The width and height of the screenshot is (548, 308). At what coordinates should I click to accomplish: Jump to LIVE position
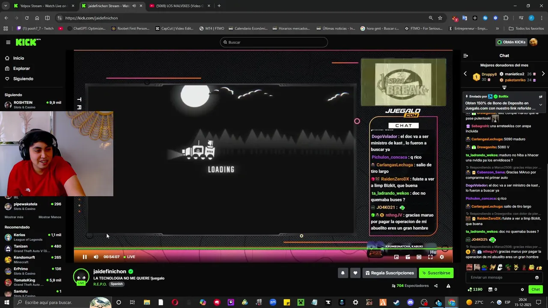click(129, 257)
